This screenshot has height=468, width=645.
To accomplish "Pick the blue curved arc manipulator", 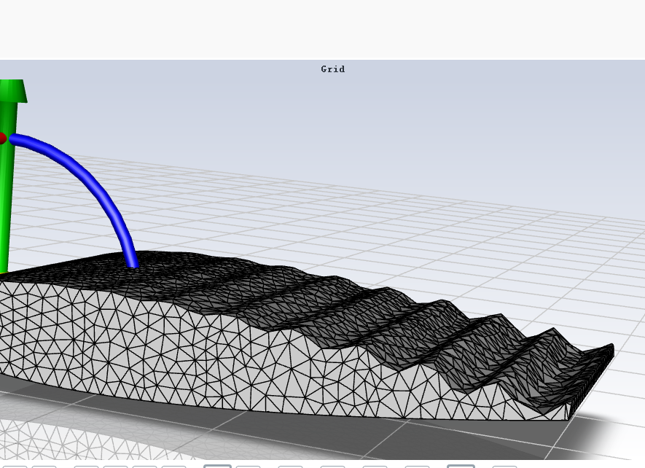I will (x=87, y=182).
